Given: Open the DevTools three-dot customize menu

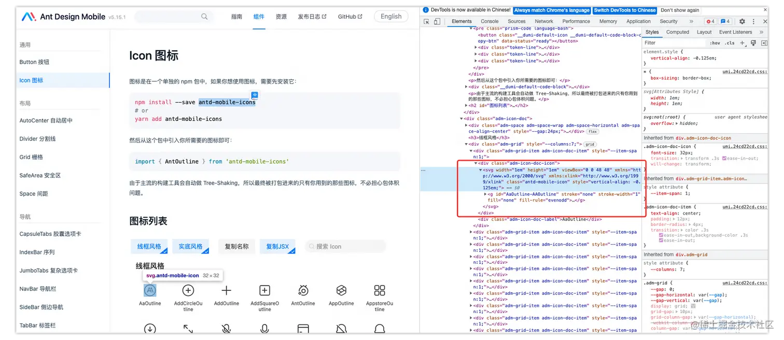Looking at the screenshot, I should click(x=752, y=22).
